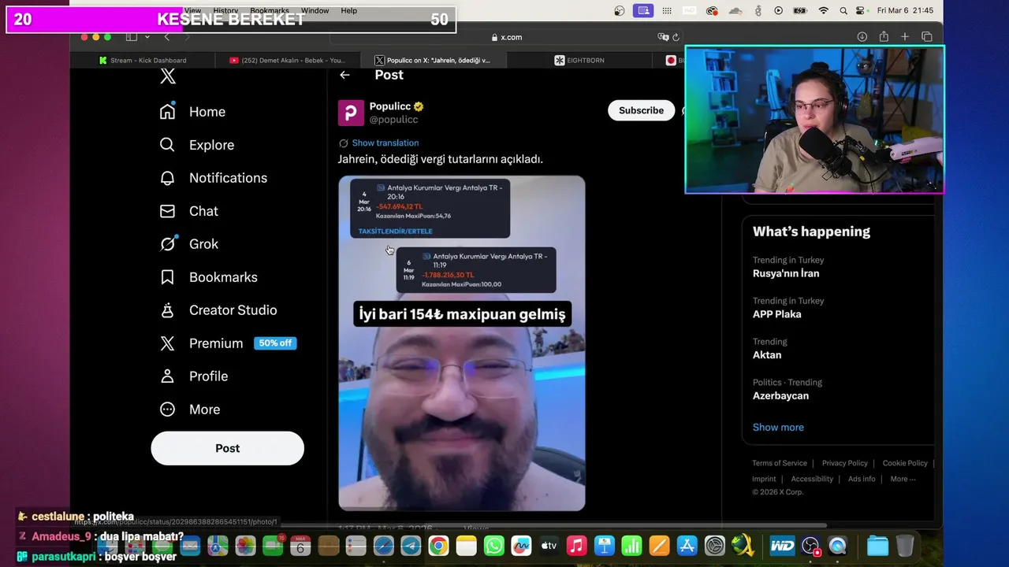The width and height of the screenshot is (1009, 567).
Task: Open the Home timeline from sidebar
Action: pos(192,112)
